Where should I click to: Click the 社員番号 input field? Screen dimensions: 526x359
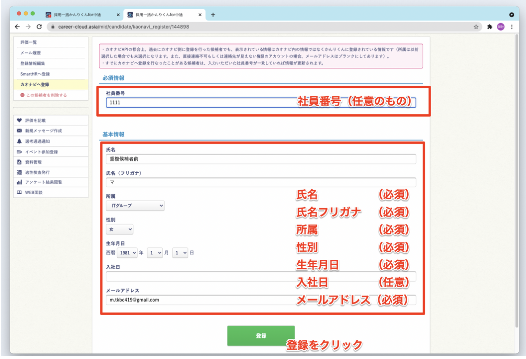click(x=200, y=102)
